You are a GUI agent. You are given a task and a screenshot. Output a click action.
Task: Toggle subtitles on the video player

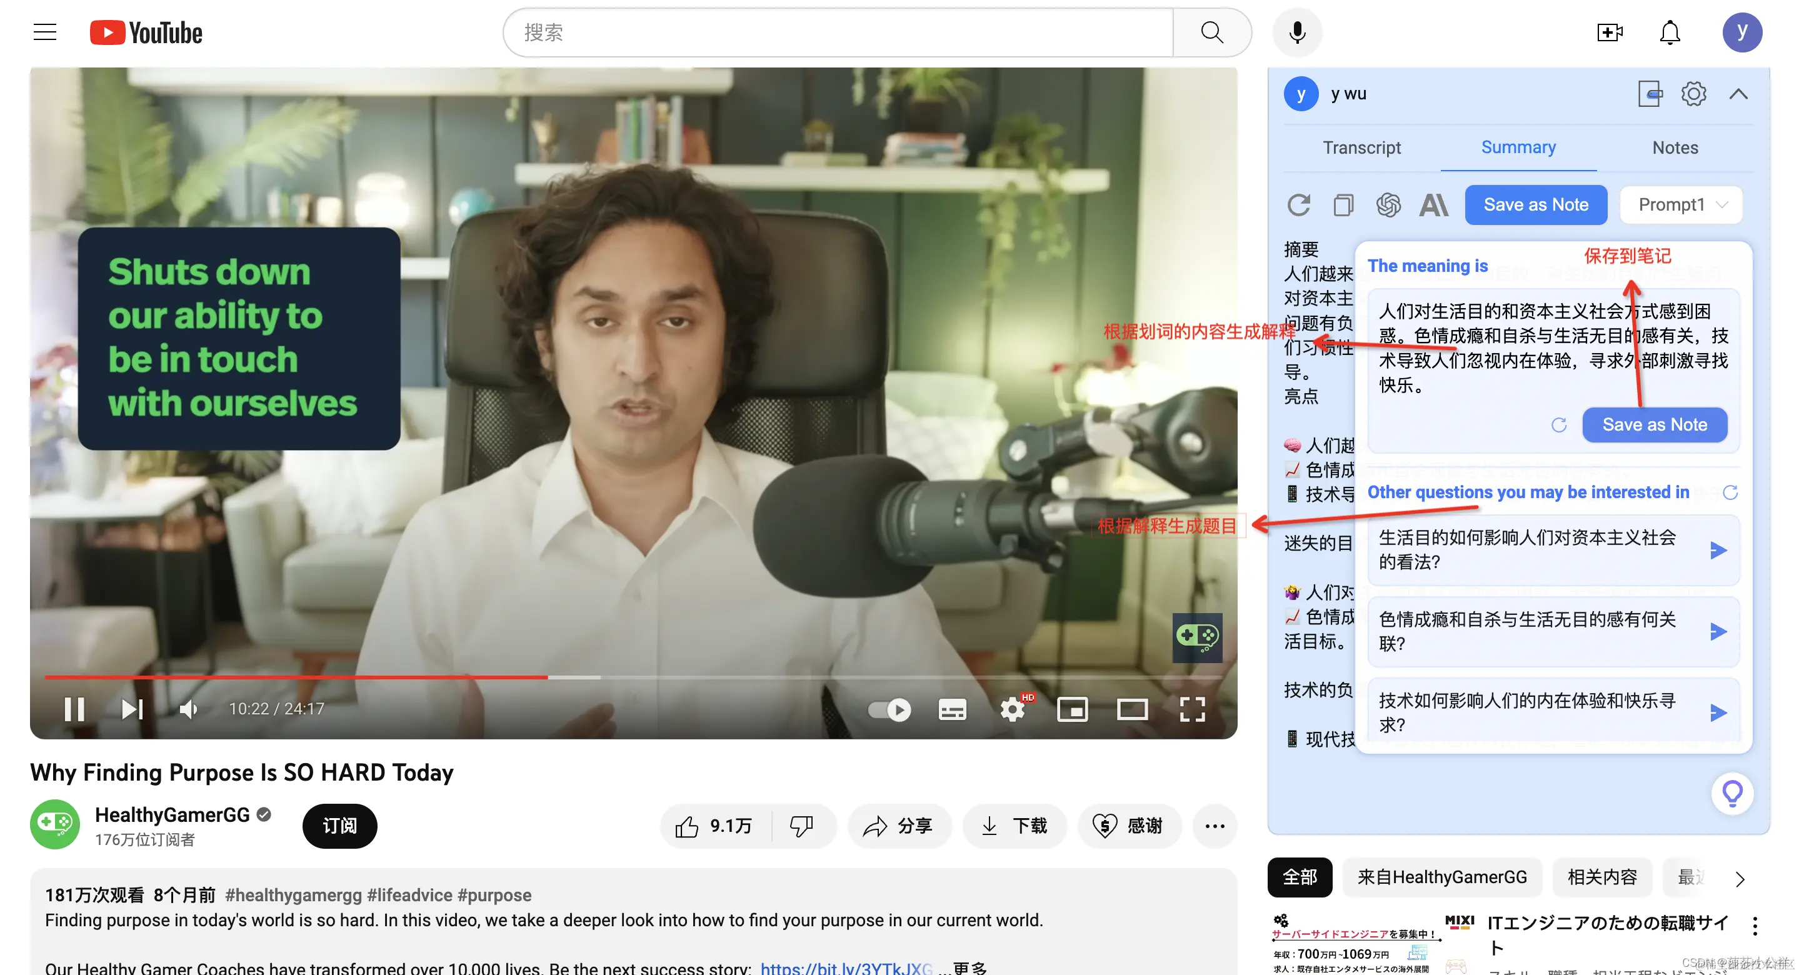pyautogui.click(x=952, y=709)
